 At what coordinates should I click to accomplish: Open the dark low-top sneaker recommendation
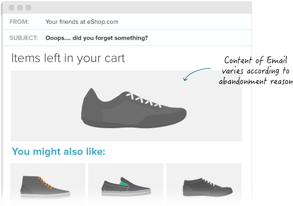(x=208, y=187)
